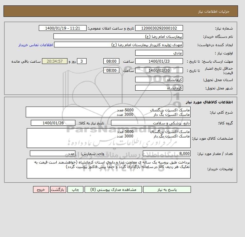Click the label واحد شمارش
The height and width of the screenshot is (237, 245).
coord(92,154)
